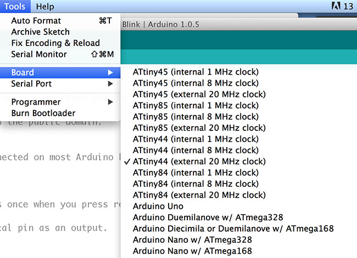Expand the Board submenu arrow

[x=110, y=72]
